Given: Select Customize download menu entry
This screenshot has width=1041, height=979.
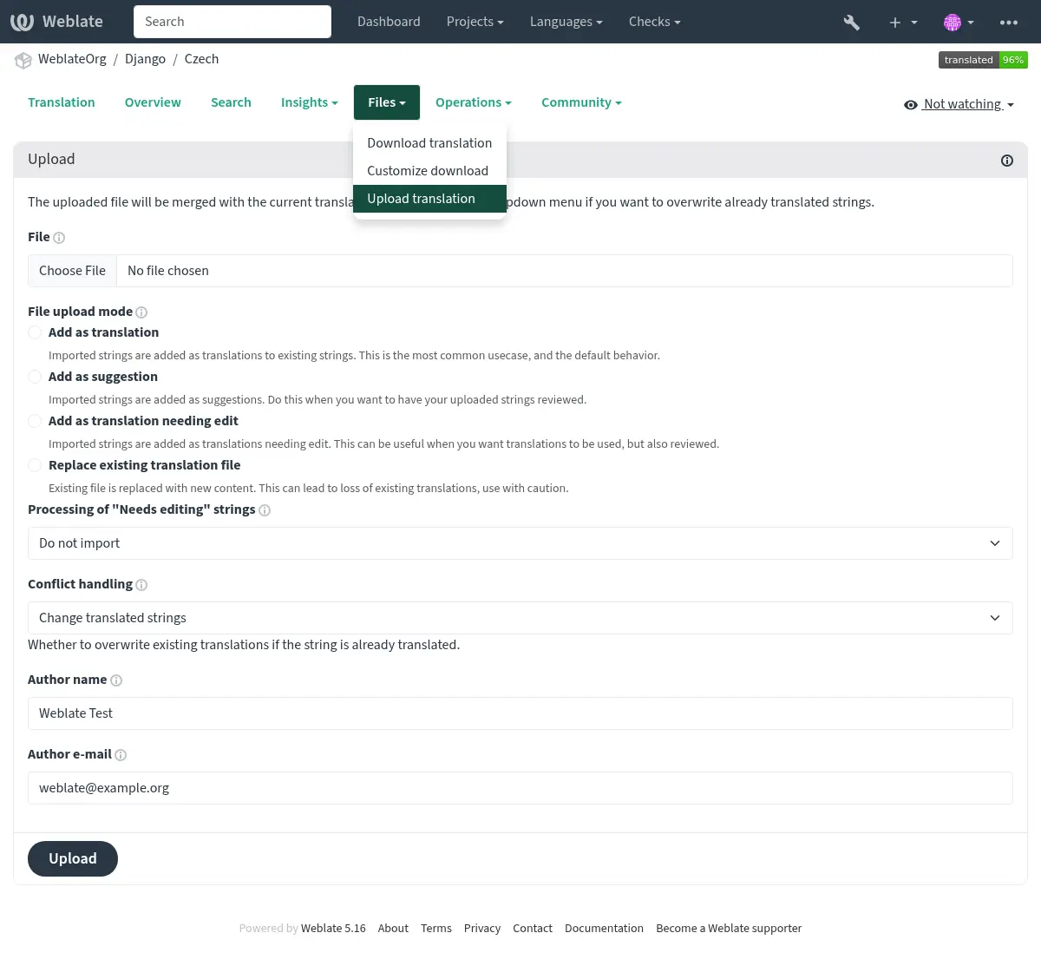Looking at the screenshot, I should point(427,171).
